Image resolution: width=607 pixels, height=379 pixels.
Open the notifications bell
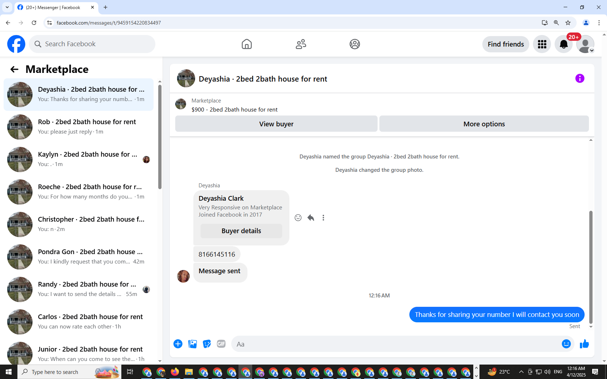tap(564, 44)
